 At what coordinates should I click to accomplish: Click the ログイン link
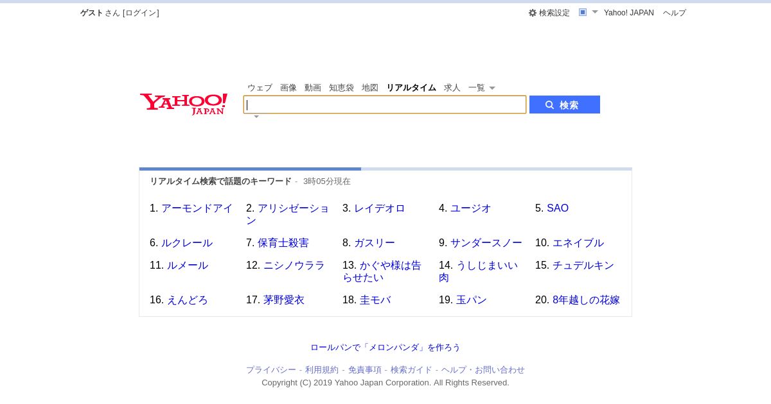(141, 13)
